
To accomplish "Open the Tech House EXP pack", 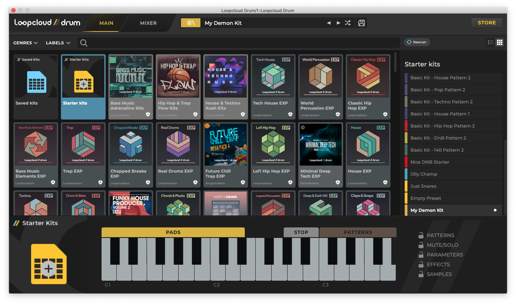I will (x=273, y=87).
